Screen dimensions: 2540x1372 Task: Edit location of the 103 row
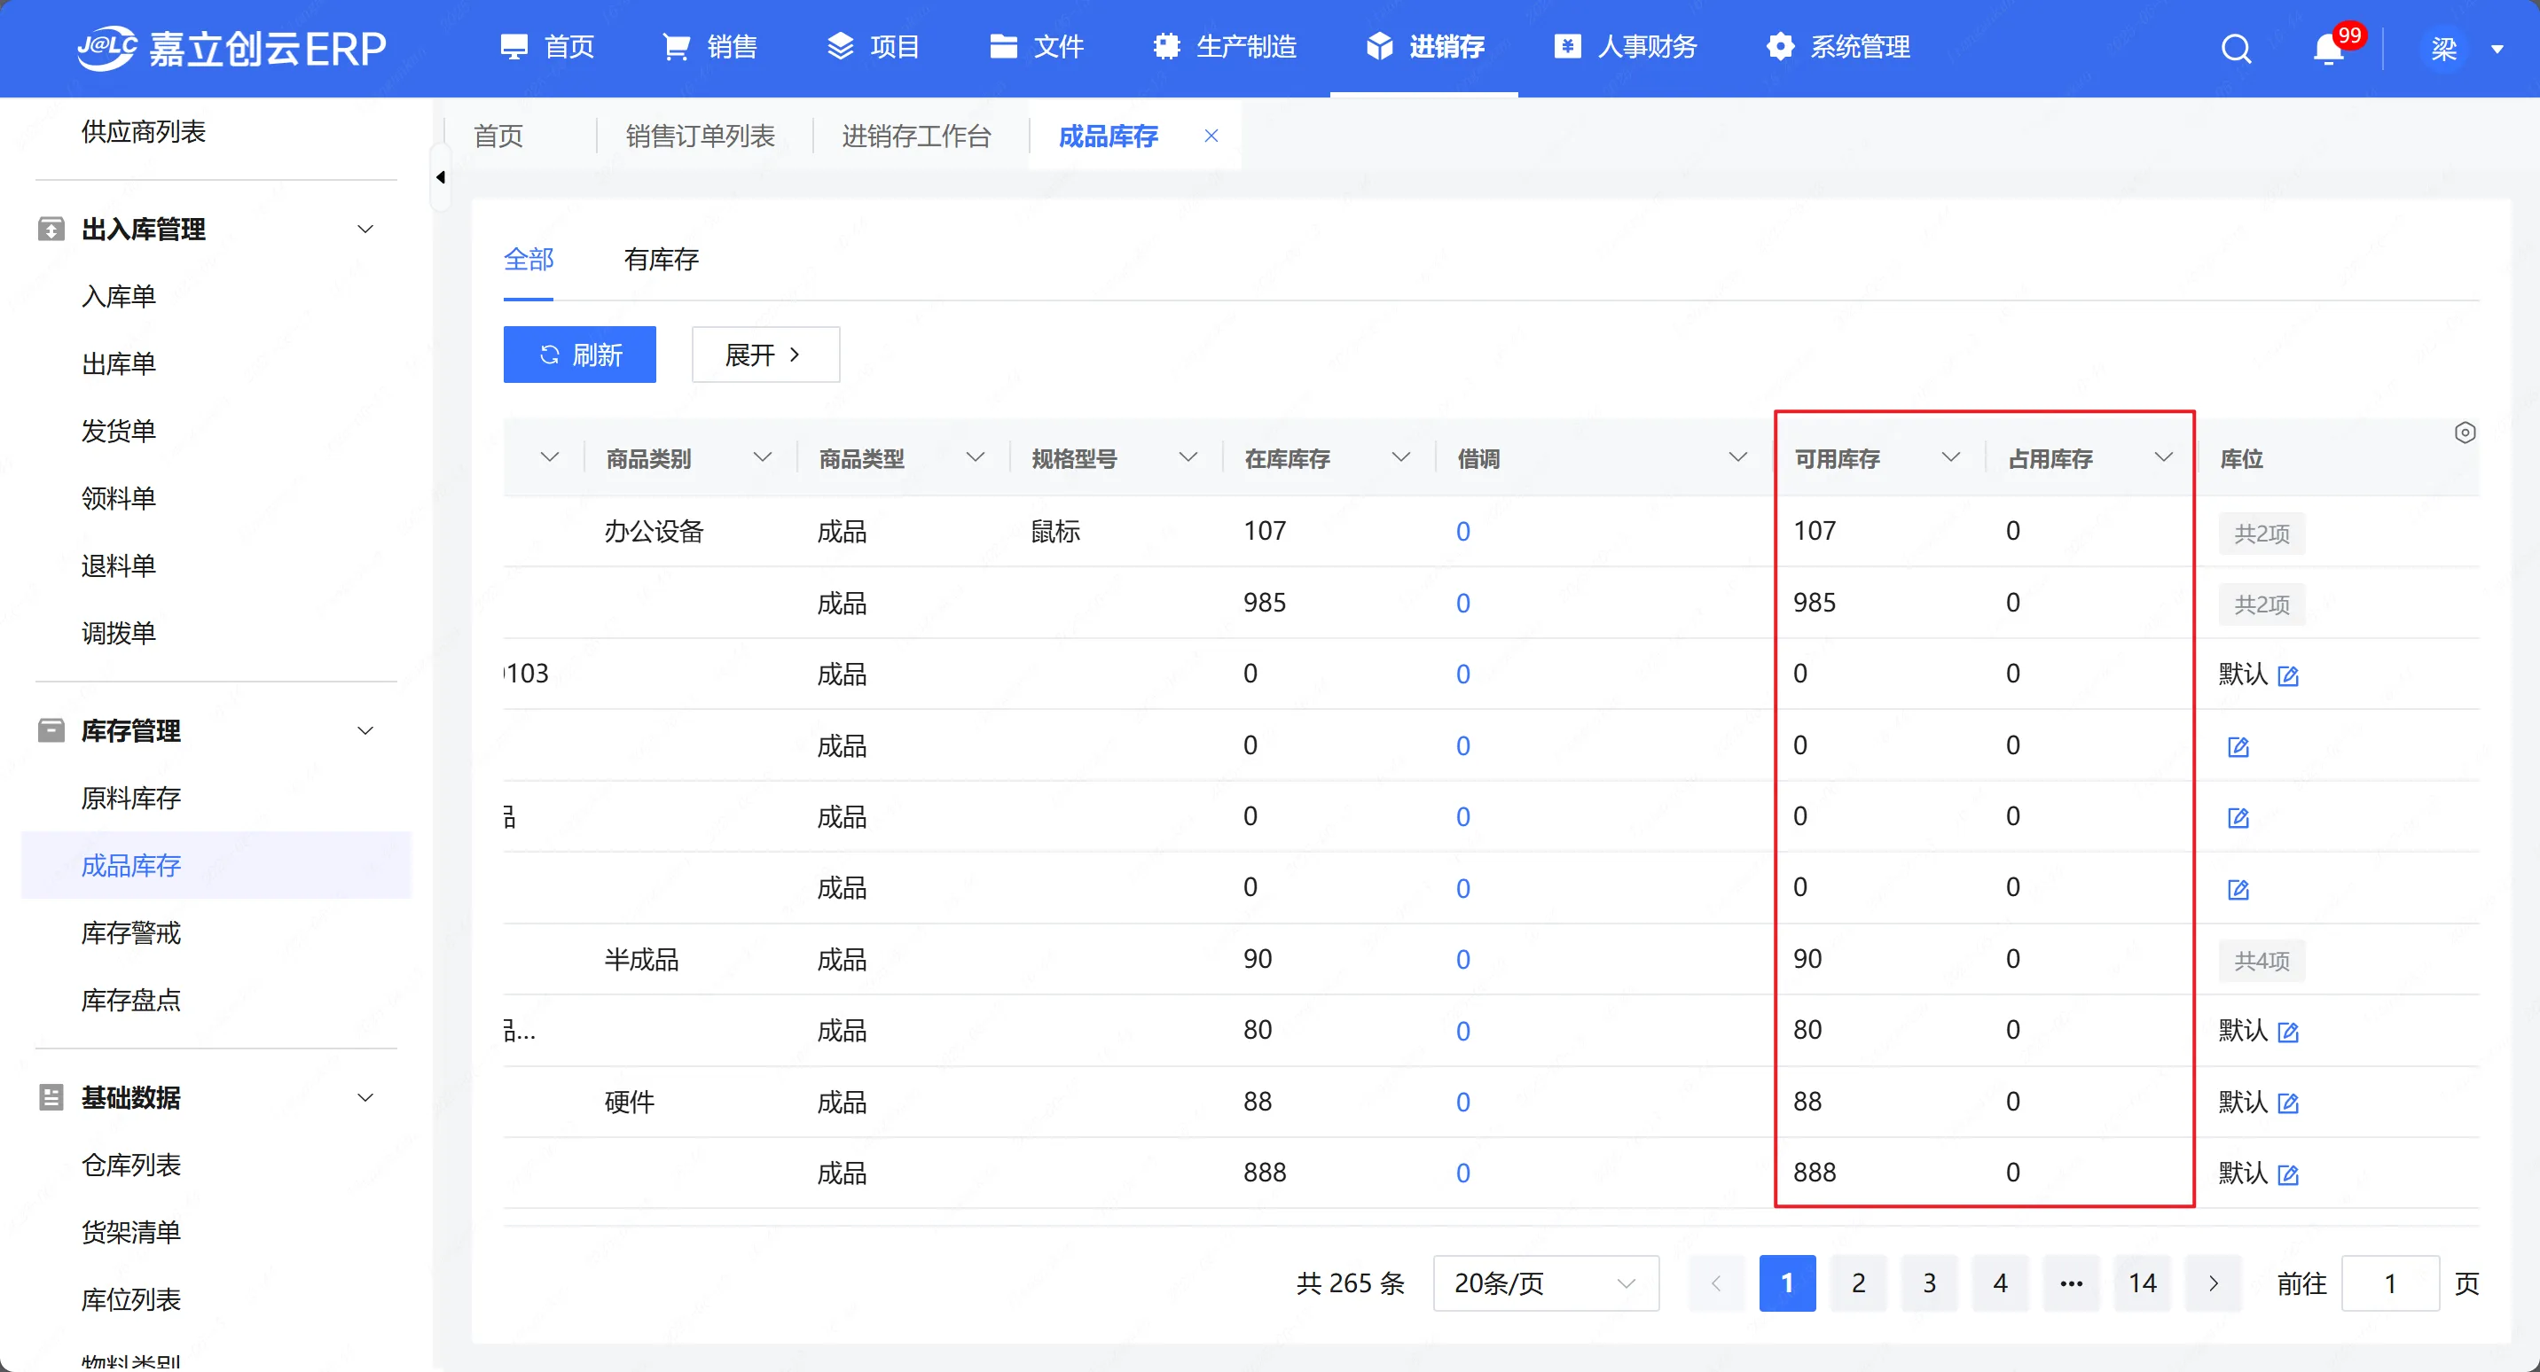click(x=2287, y=676)
